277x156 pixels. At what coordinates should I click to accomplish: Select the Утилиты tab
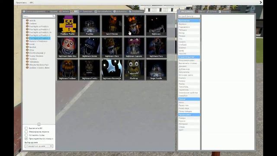point(224,12)
